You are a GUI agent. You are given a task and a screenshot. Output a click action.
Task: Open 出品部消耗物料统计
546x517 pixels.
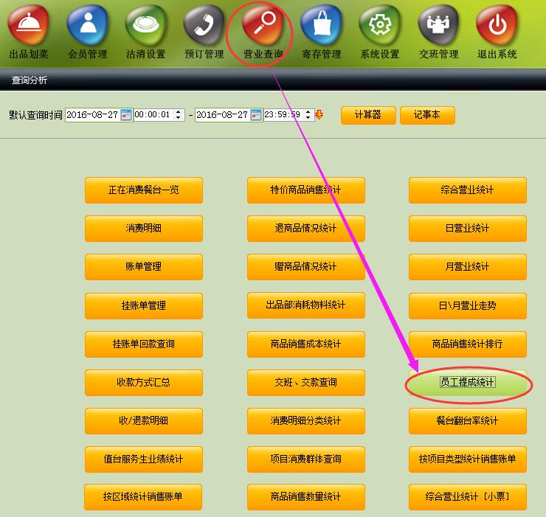[x=305, y=305]
